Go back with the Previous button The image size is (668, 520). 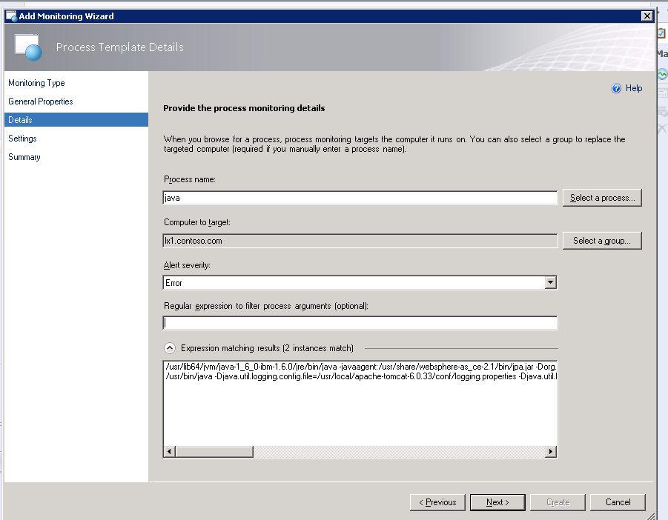coord(437,502)
